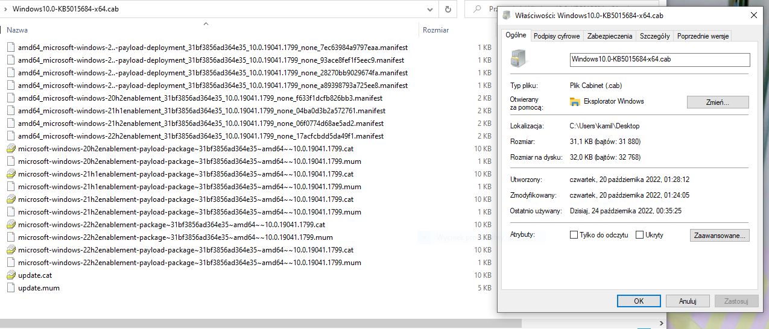Click icon of amd64 20h2enablement manifest file
Viewport: 769px width, 329px height.
(x=10, y=98)
